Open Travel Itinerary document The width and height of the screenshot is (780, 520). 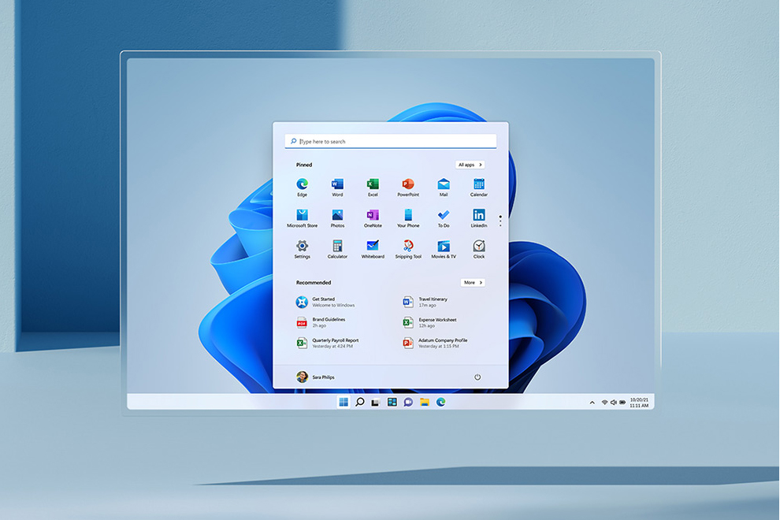(x=425, y=302)
